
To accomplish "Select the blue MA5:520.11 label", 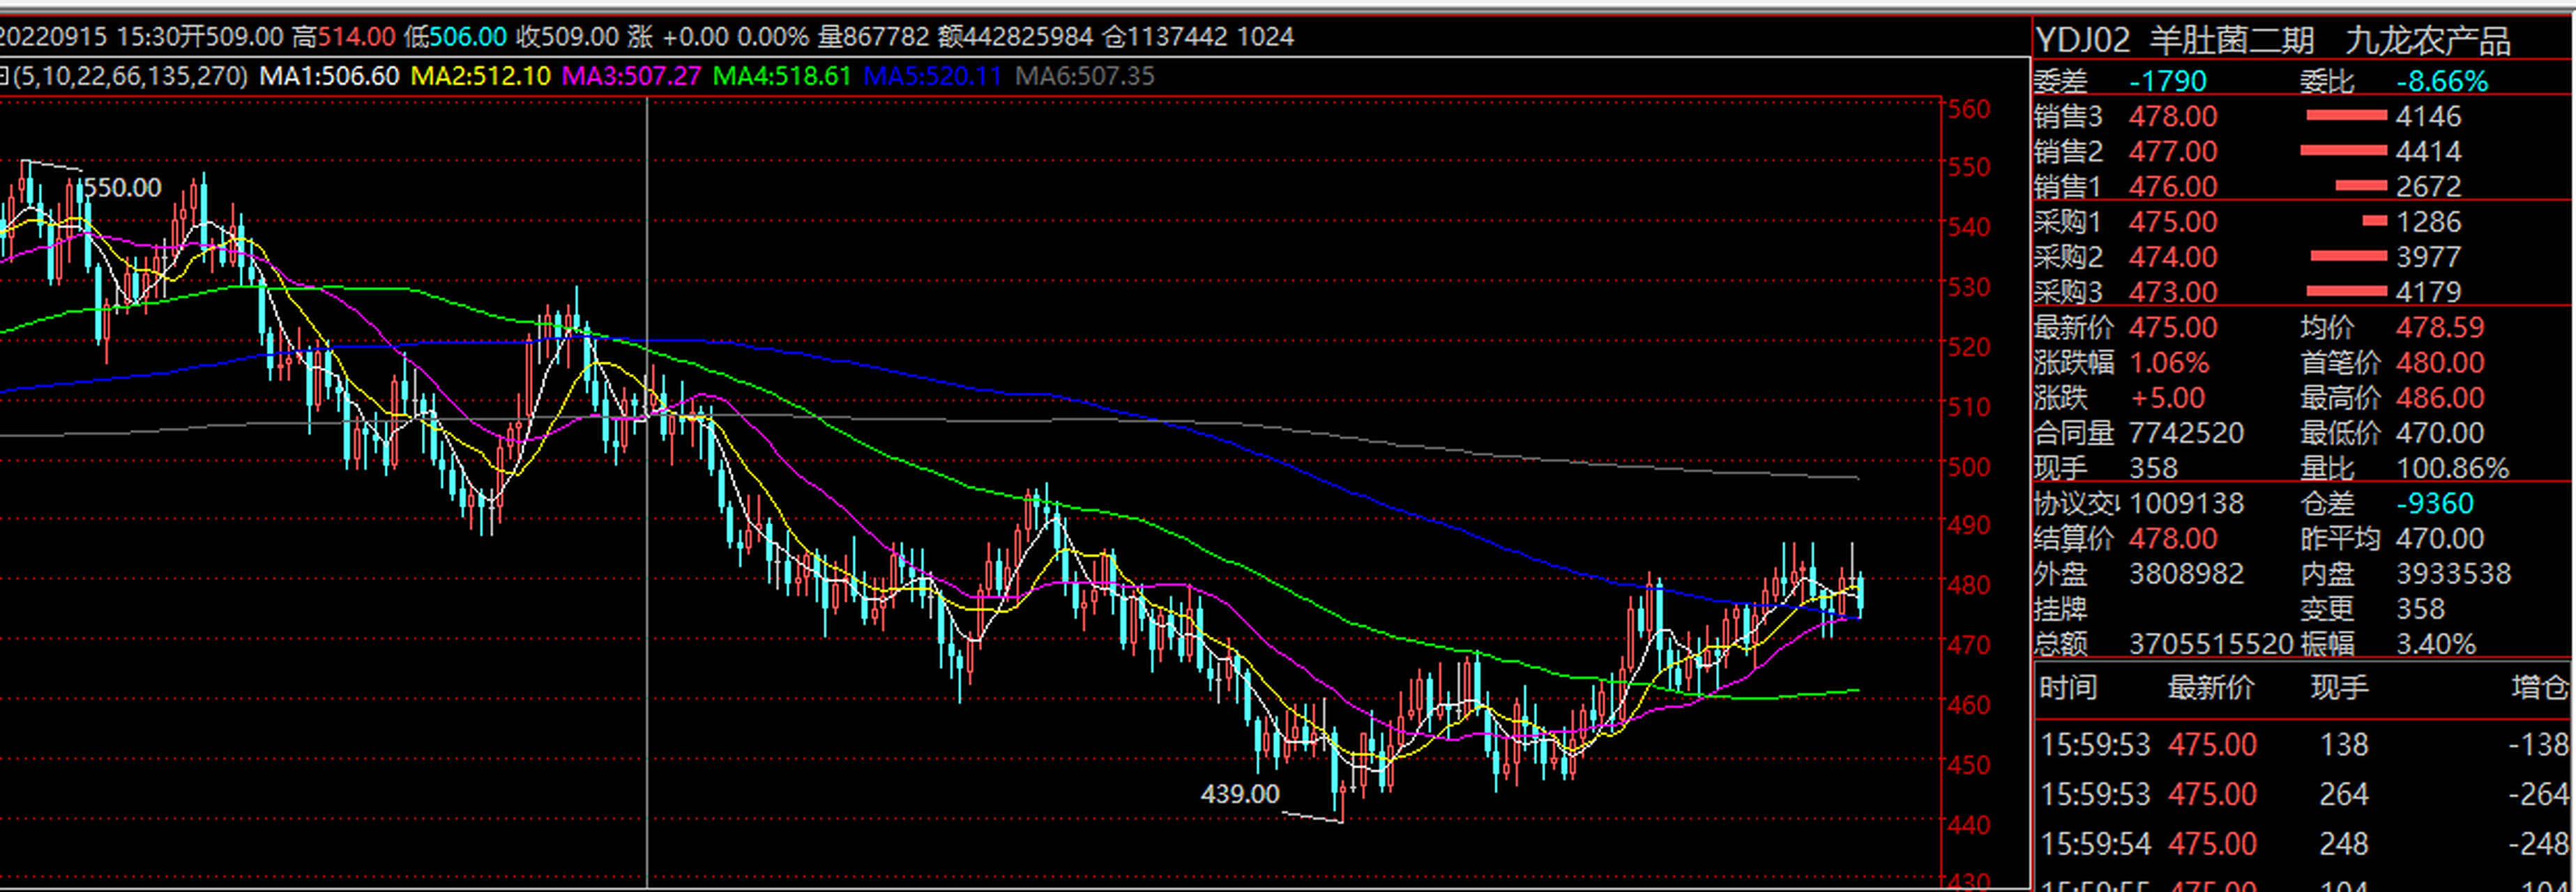I will click(932, 76).
